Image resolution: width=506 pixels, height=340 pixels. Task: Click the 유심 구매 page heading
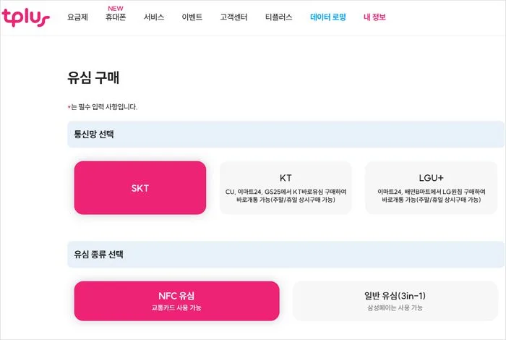(95, 78)
